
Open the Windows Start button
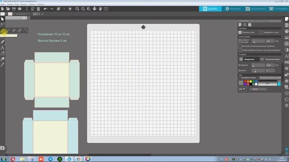pos(4,159)
